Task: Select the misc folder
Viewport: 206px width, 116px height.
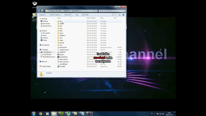Action: pos(61,38)
